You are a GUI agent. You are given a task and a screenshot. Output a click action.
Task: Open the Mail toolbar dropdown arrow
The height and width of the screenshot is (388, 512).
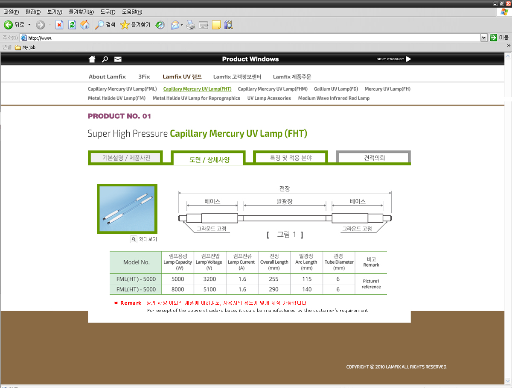(182, 25)
